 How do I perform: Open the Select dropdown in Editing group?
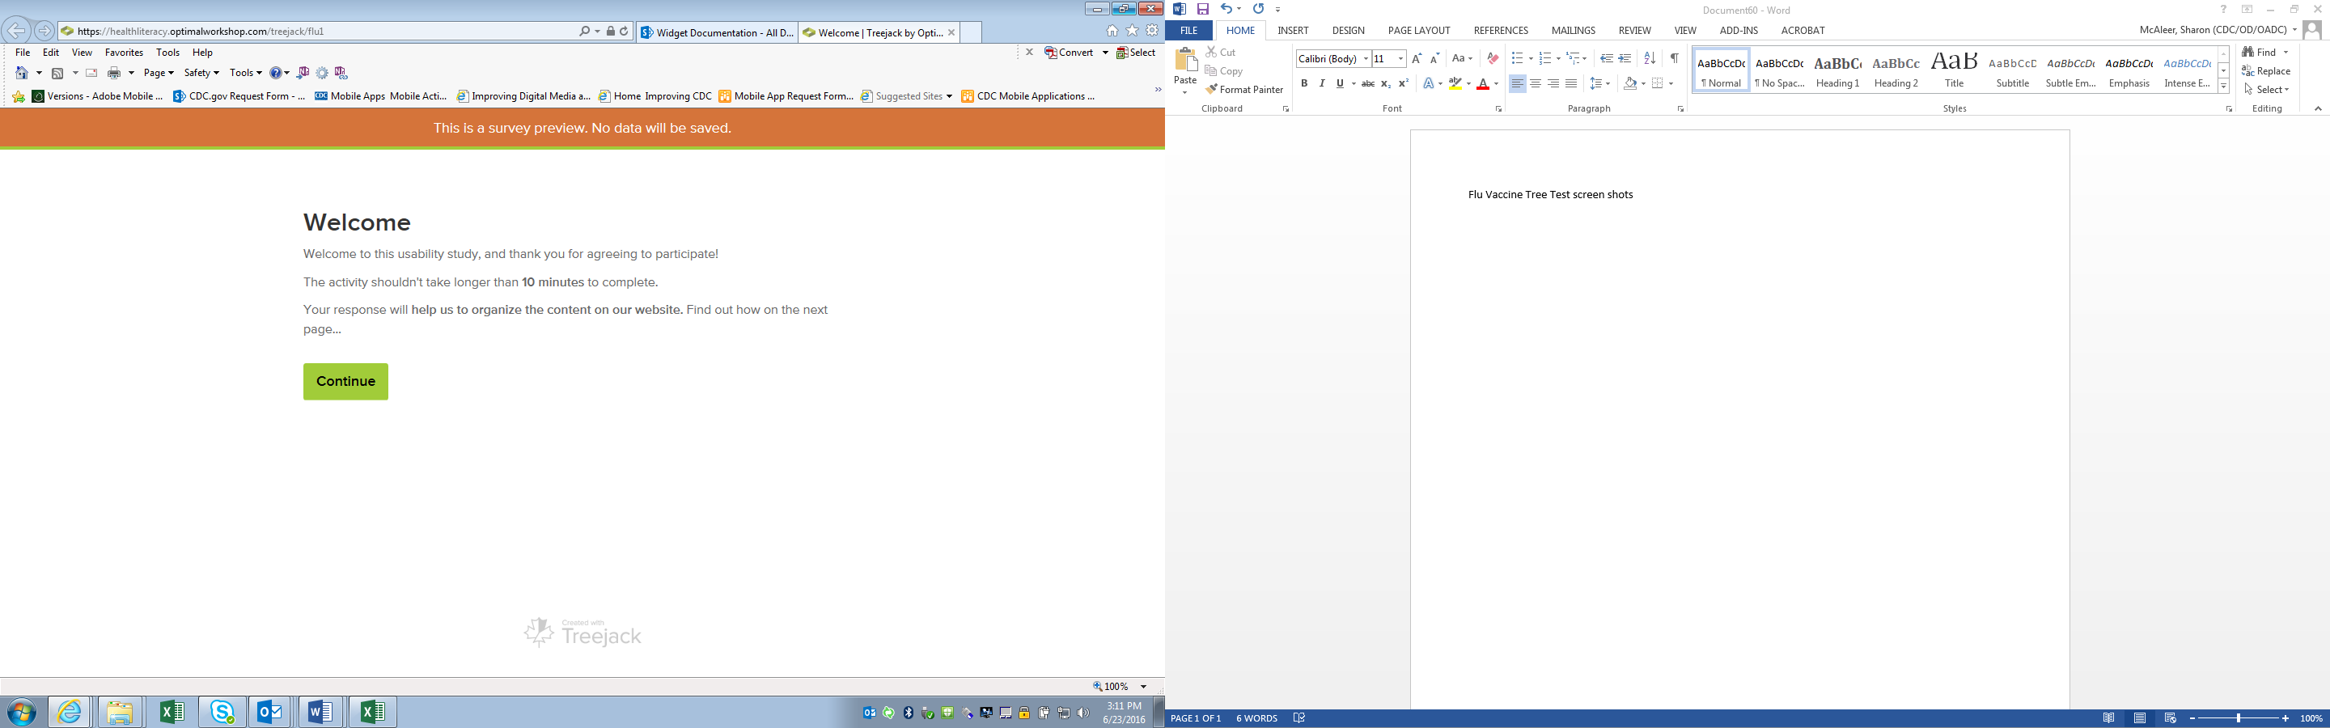click(x=2267, y=90)
